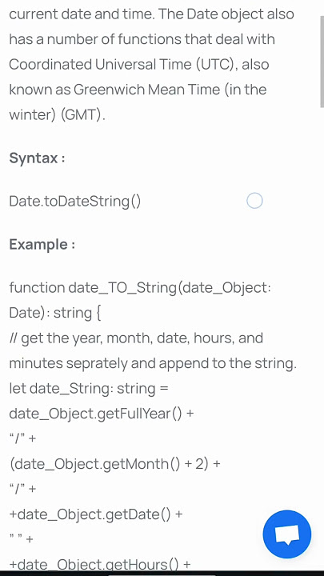Click the comment line starting with //

point(136,338)
